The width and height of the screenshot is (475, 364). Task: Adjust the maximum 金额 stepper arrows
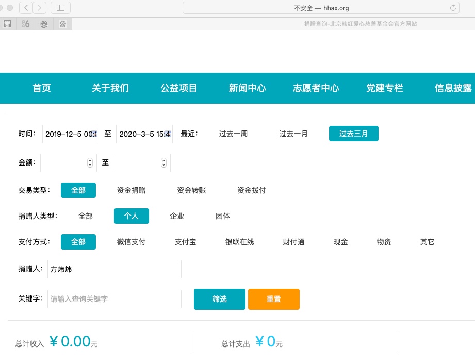(x=163, y=163)
